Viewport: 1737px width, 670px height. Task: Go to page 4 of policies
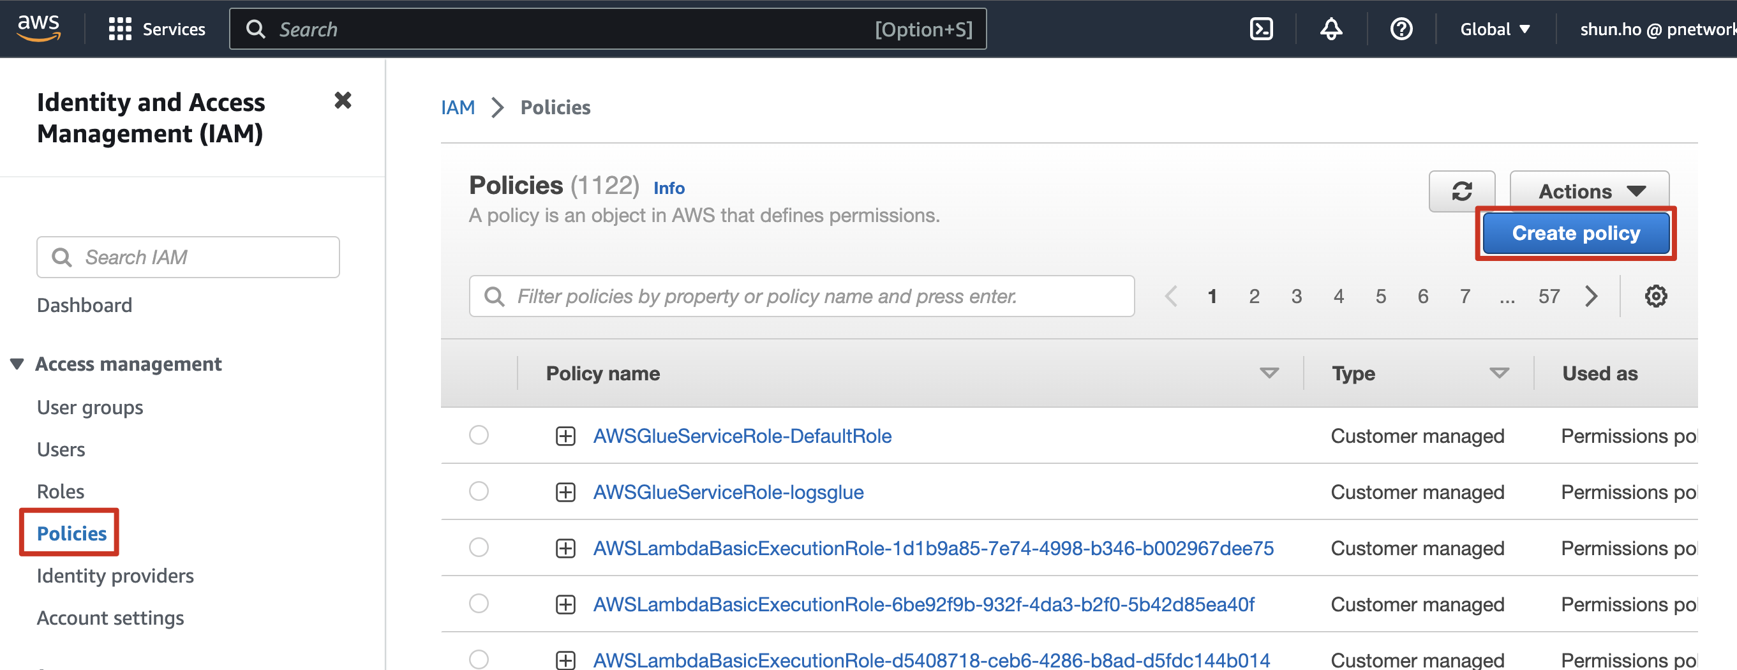coord(1338,296)
